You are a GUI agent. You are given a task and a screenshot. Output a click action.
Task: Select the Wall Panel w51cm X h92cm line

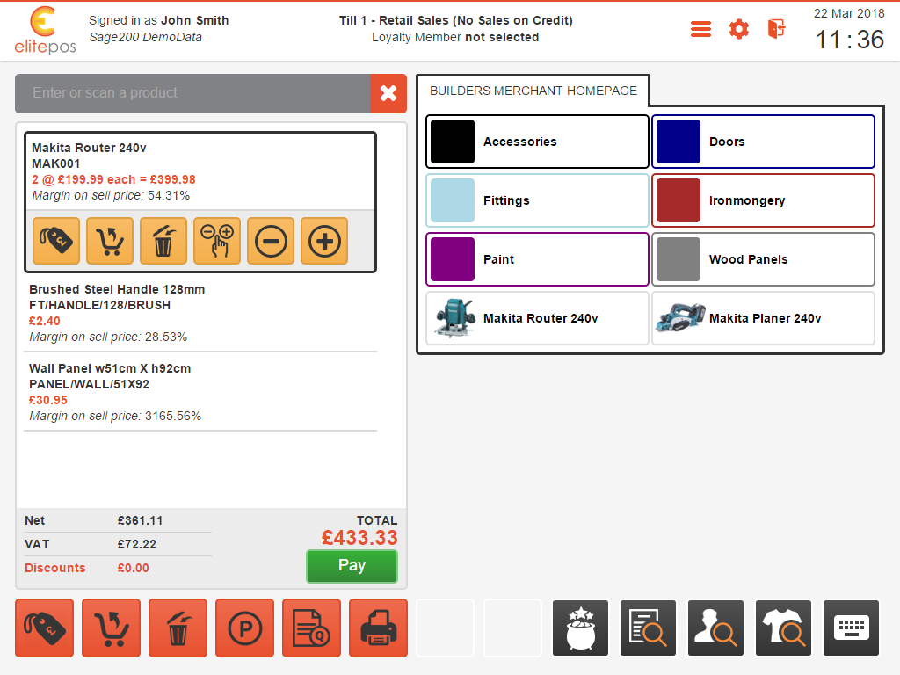[200, 392]
